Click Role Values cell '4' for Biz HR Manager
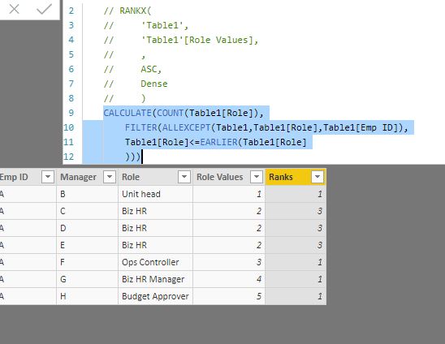 (229, 279)
